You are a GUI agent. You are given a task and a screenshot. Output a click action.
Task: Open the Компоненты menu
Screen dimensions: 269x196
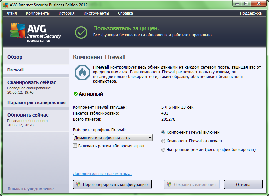click(x=38, y=13)
